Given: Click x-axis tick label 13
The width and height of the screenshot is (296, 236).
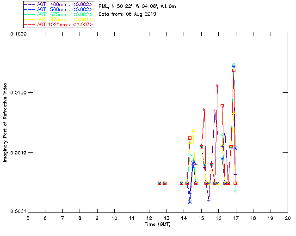Looking at the screenshot, I should tap(166, 218).
